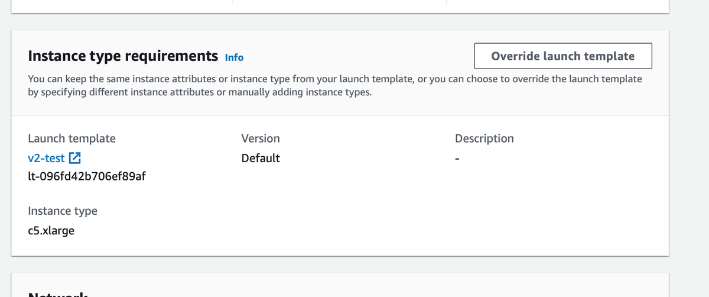
Task: Select the c5.xlarge instance type value
Action: click(51, 231)
